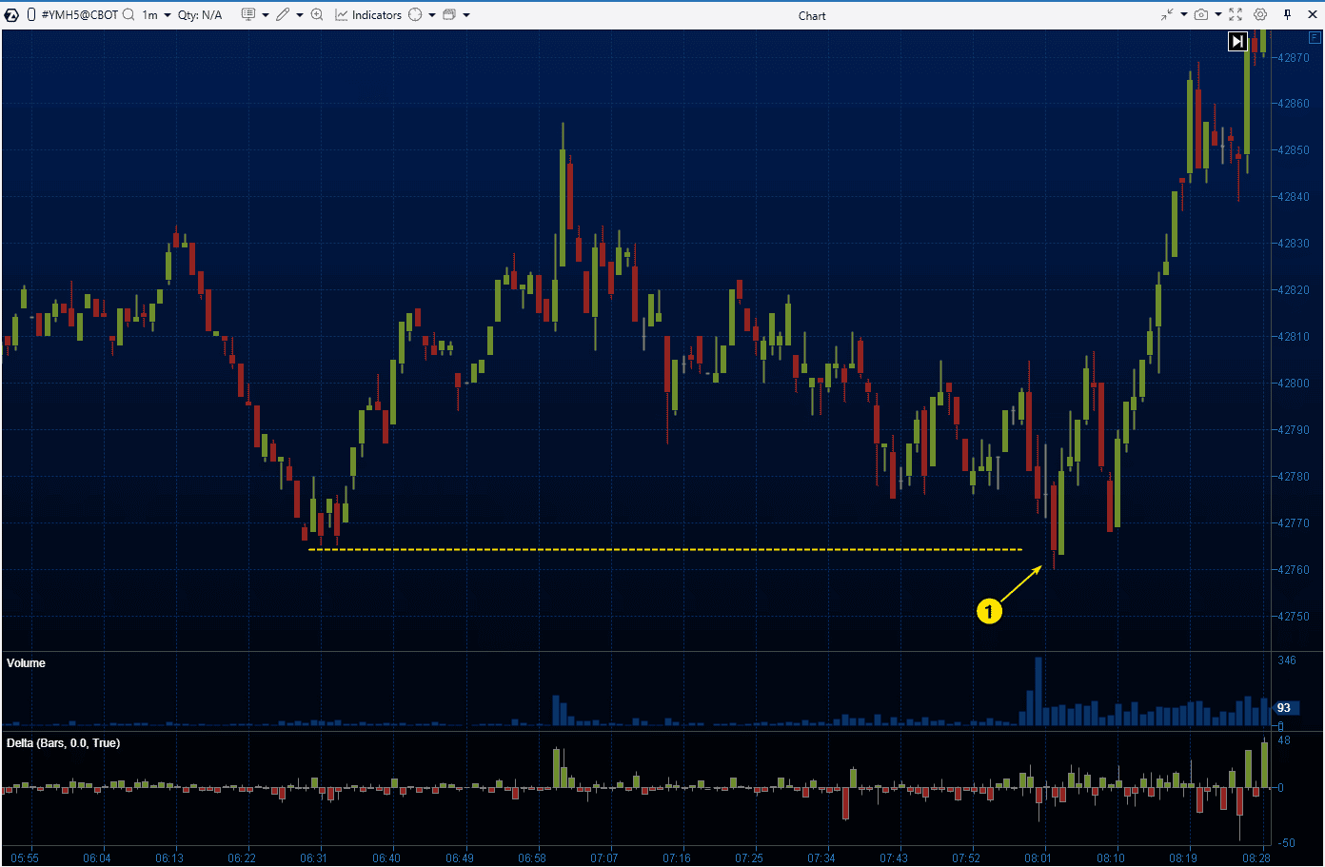Click the yellow circle marker labeled 1
The image size is (1325, 867).
click(x=988, y=612)
